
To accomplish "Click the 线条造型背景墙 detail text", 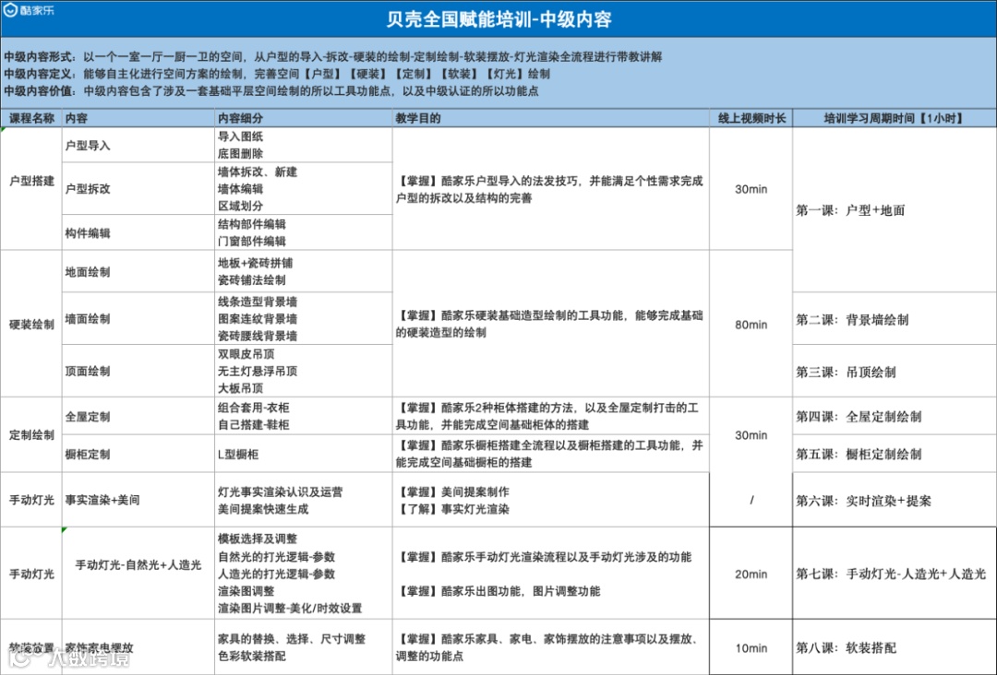I will (258, 302).
